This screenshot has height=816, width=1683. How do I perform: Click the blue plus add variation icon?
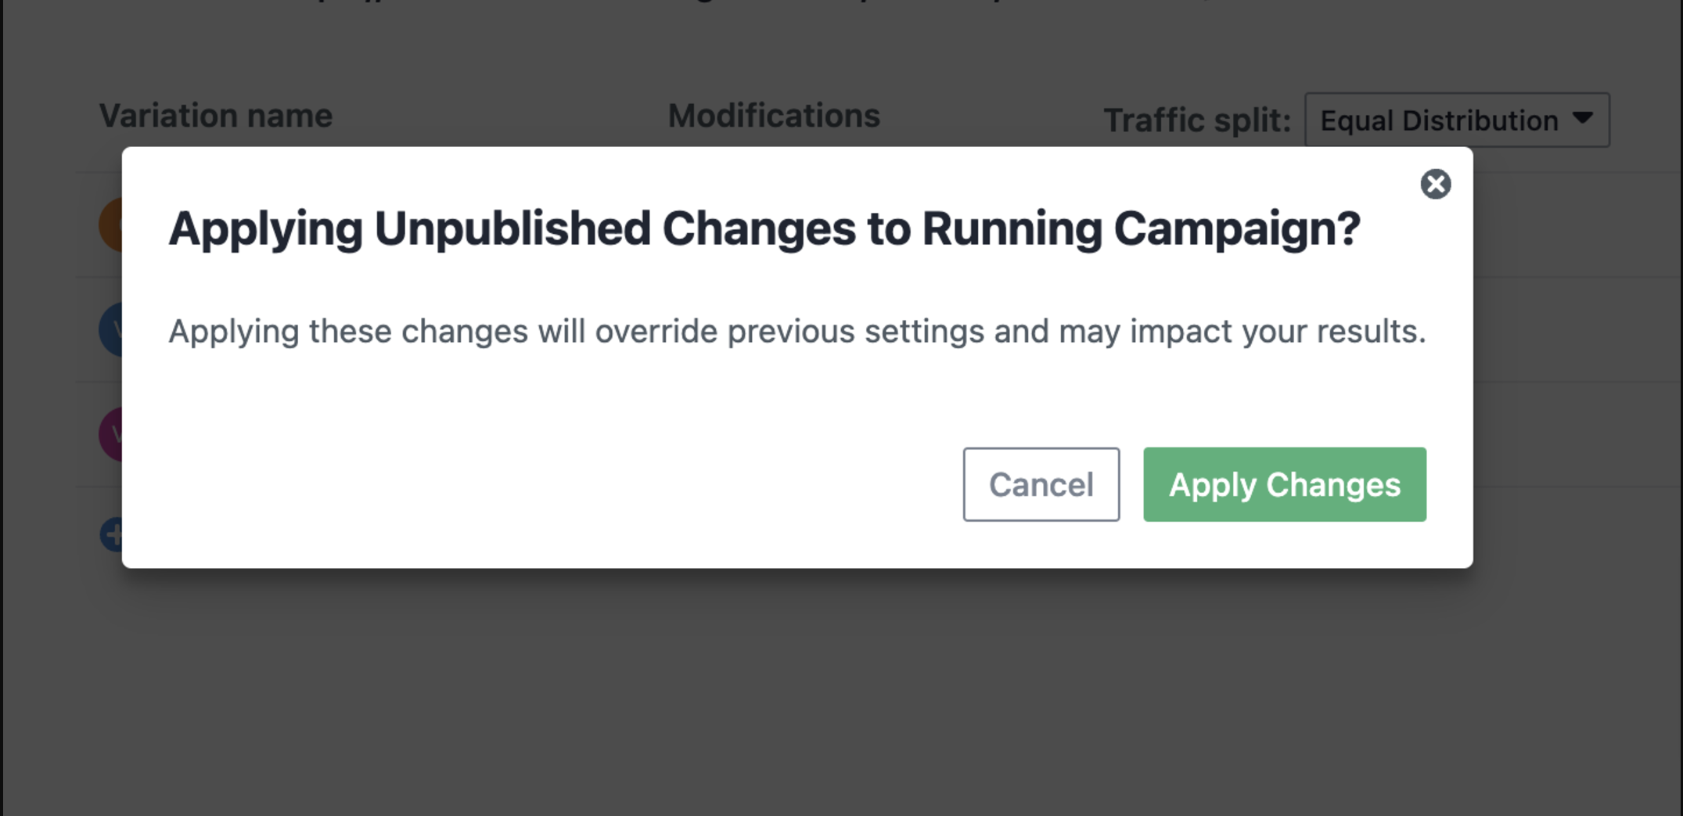click(111, 535)
